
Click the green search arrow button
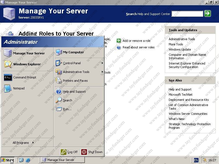coord(208,13)
